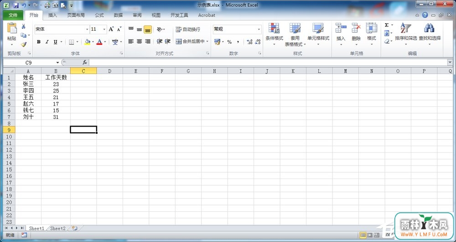456x242 pixels.
Task: Toggle Underline formatting
Action: point(55,42)
